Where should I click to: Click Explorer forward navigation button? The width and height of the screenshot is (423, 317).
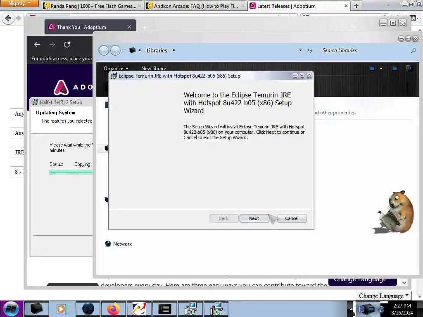click(116, 50)
